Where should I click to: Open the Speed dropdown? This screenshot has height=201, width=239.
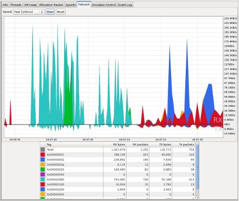click(29, 12)
